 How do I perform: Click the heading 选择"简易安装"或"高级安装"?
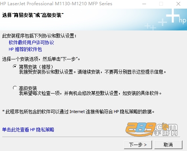33,15
